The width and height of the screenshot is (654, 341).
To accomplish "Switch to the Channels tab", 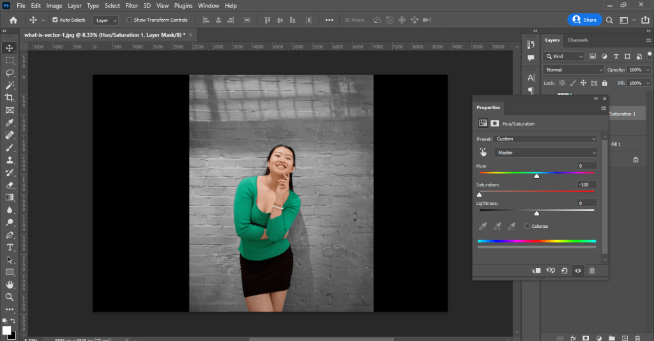I will tap(577, 40).
